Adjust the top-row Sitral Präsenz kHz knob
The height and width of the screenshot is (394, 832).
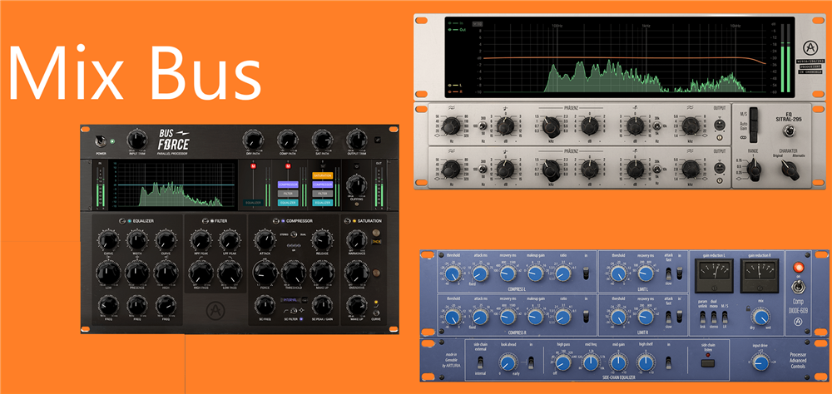pos(550,126)
